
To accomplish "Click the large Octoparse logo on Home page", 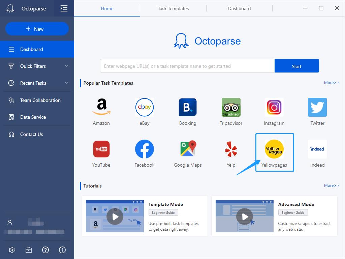I will [x=207, y=41].
